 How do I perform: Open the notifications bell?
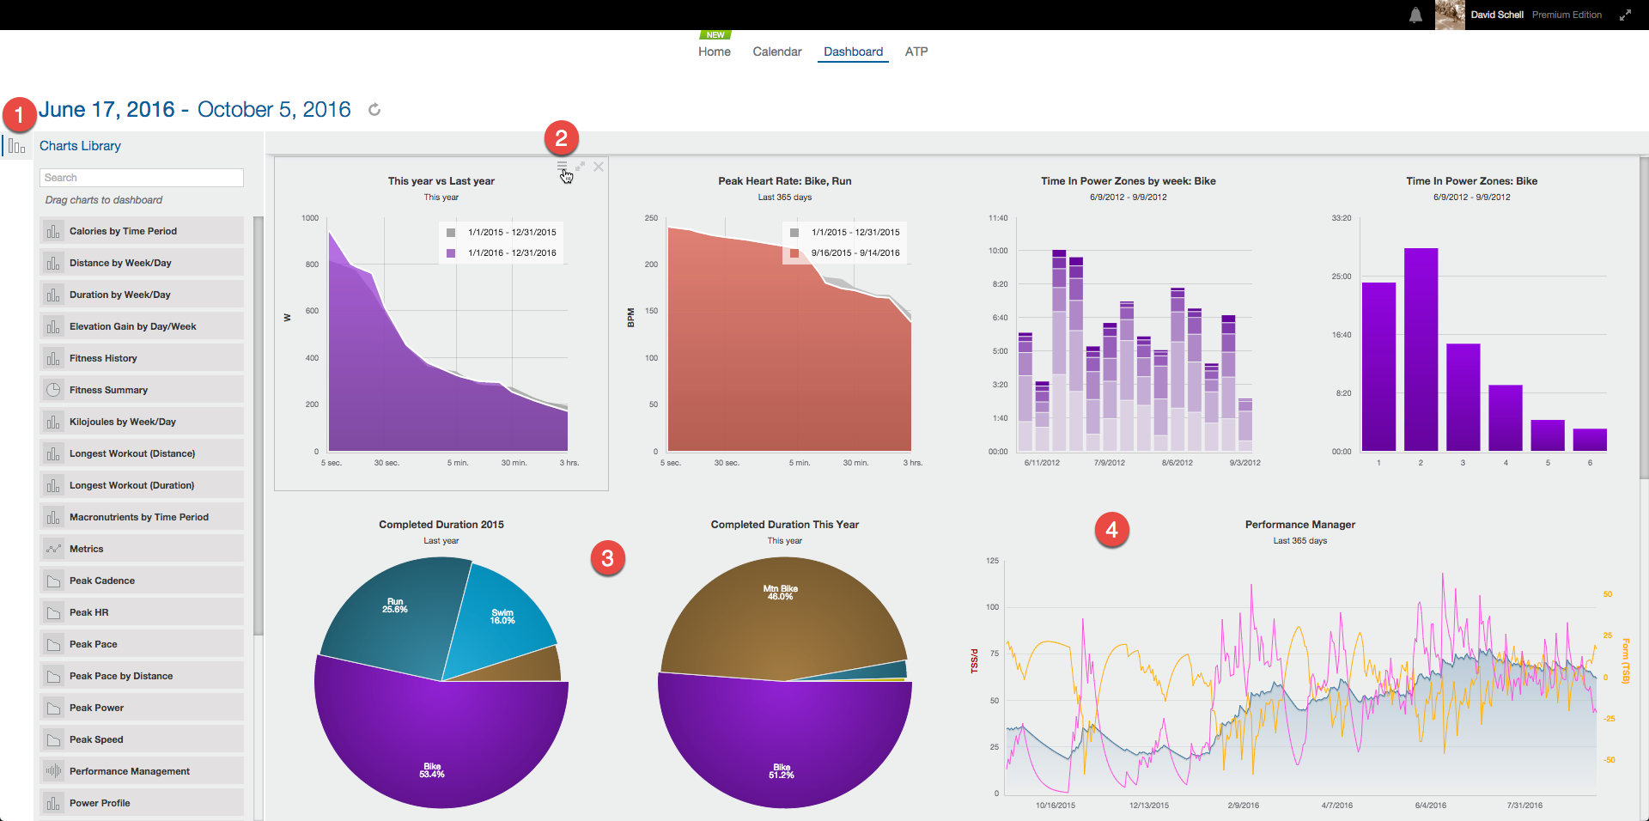tap(1415, 15)
